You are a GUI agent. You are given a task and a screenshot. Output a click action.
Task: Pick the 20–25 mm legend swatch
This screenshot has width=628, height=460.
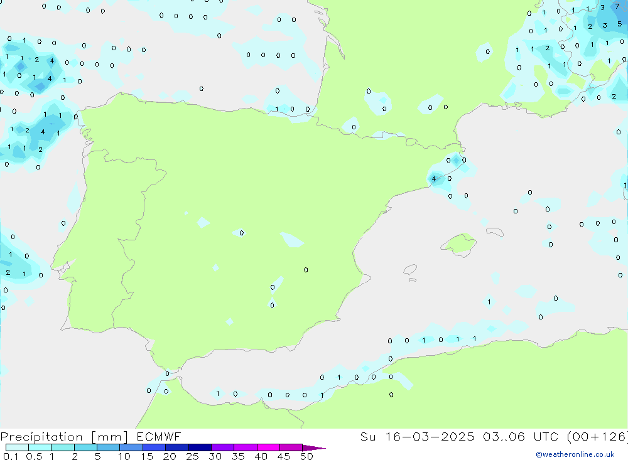[176, 447]
